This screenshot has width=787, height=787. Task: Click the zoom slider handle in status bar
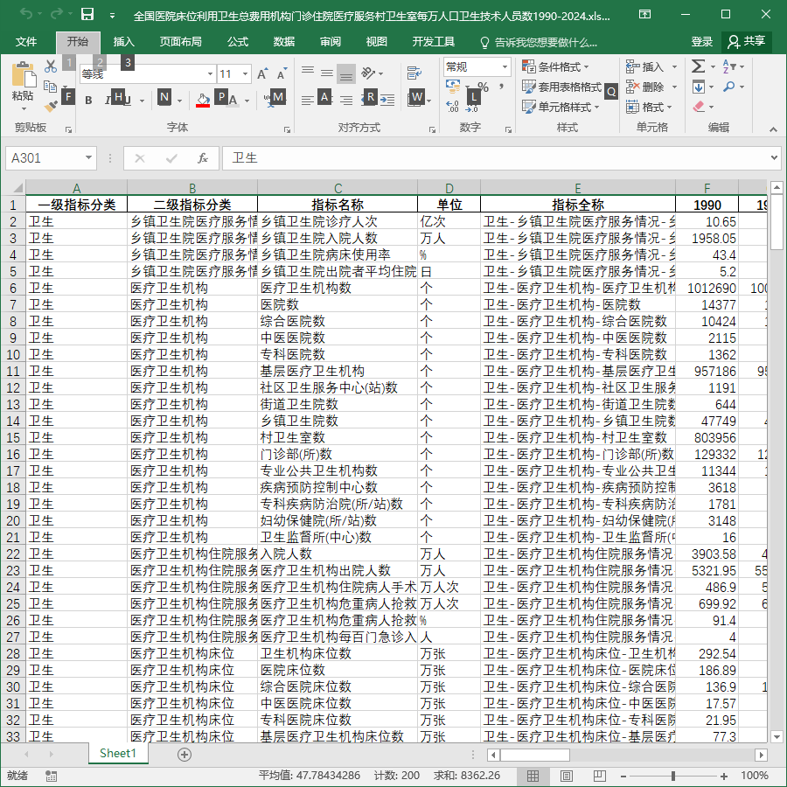(672, 776)
